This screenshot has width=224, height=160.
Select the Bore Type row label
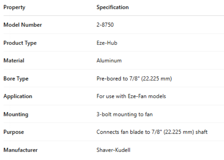(16, 78)
